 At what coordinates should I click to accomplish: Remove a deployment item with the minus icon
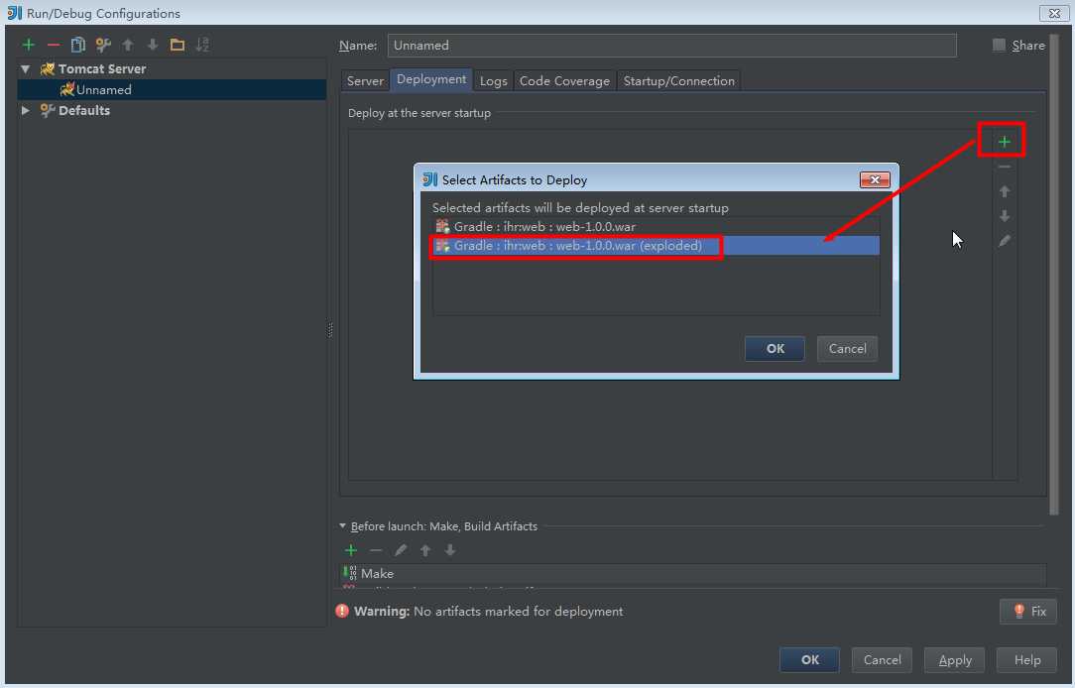point(1004,167)
